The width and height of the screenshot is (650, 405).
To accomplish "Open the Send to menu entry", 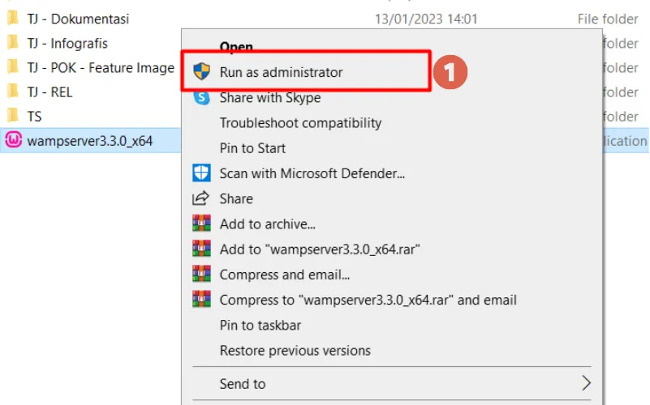I will [243, 384].
